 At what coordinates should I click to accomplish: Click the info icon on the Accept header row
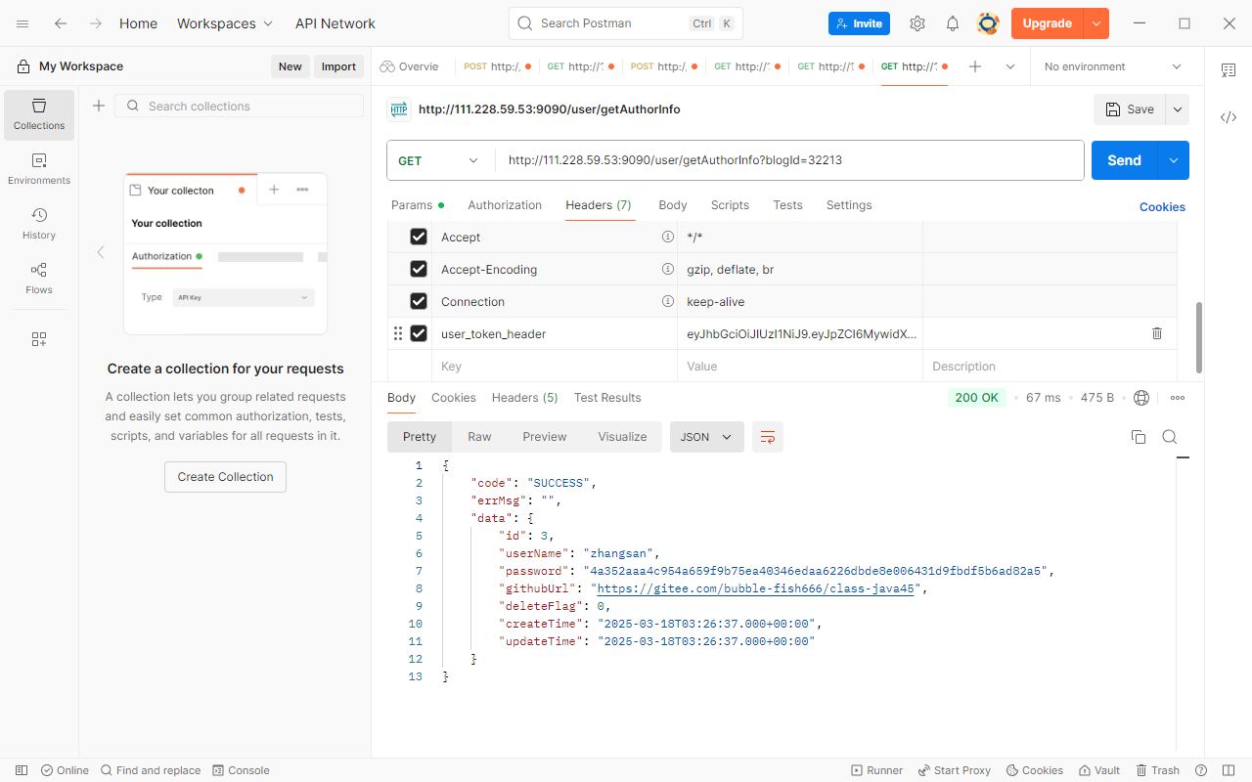(668, 237)
